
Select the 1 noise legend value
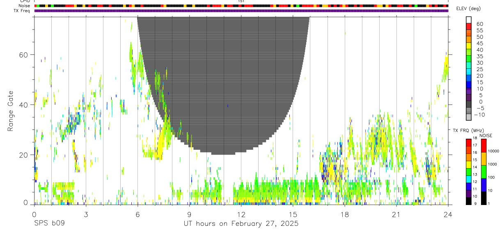click(489, 204)
